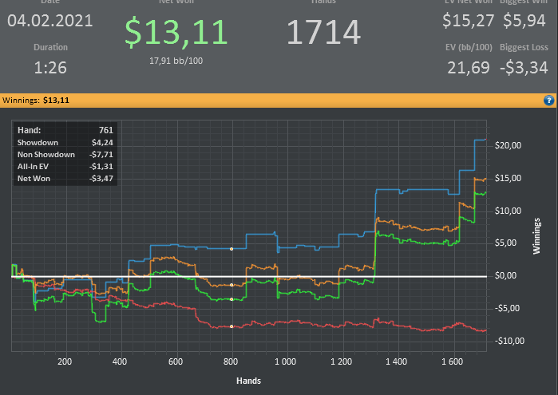558x395 pixels.
Task: Click the total hands count 1714
Action: [x=323, y=32]
